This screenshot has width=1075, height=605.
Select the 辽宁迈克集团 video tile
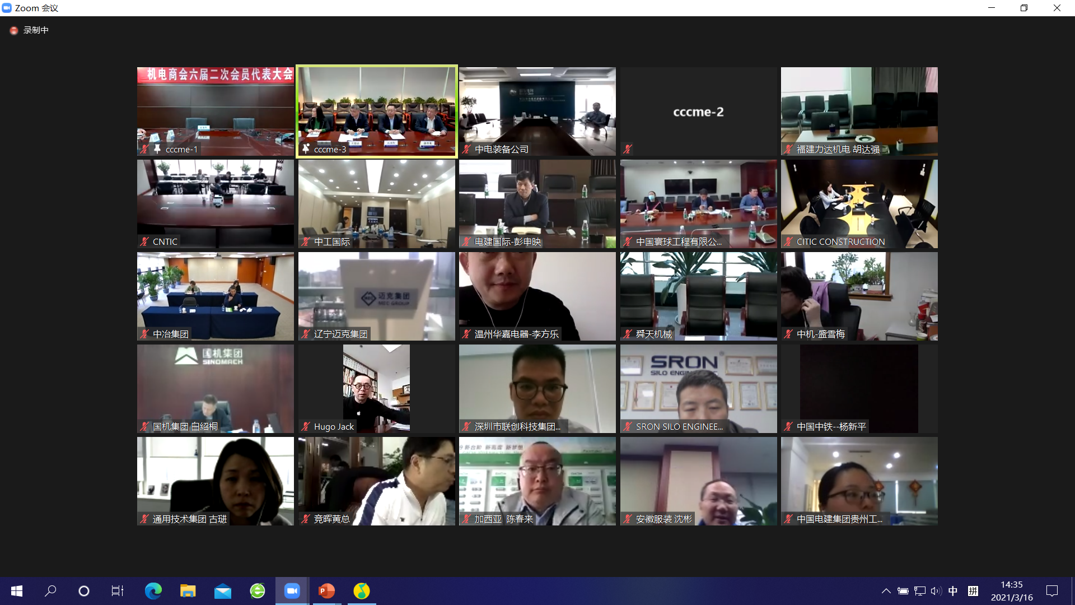click(x=377, y=296)
